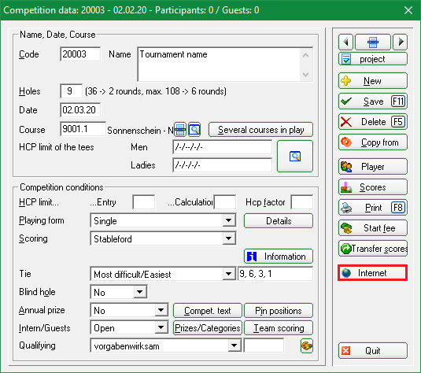Open competition list icon between arrows
The image size is (421, 373).
tap(373, 42)
